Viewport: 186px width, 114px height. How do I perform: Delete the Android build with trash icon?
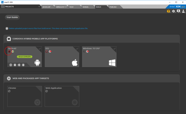(23, 65)
